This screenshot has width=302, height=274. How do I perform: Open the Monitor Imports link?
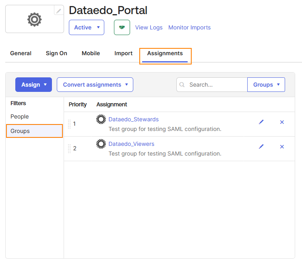click(190, 27)
